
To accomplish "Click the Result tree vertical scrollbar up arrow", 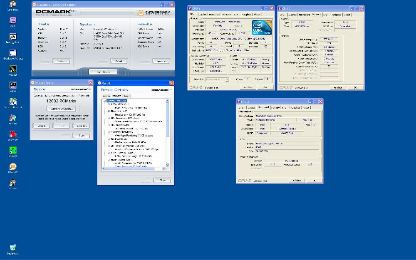I will 167,101.
